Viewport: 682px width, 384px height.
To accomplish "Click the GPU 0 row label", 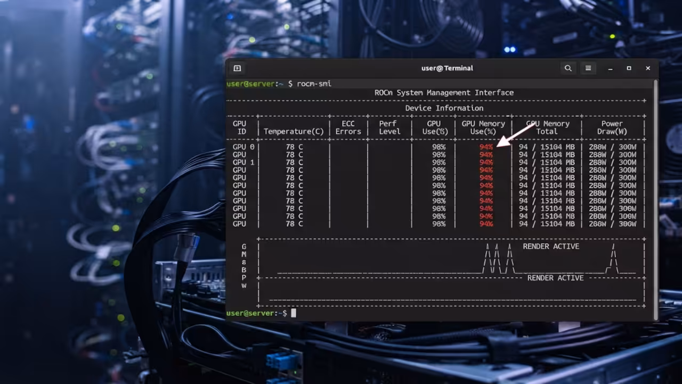I will tap(243, 147).
